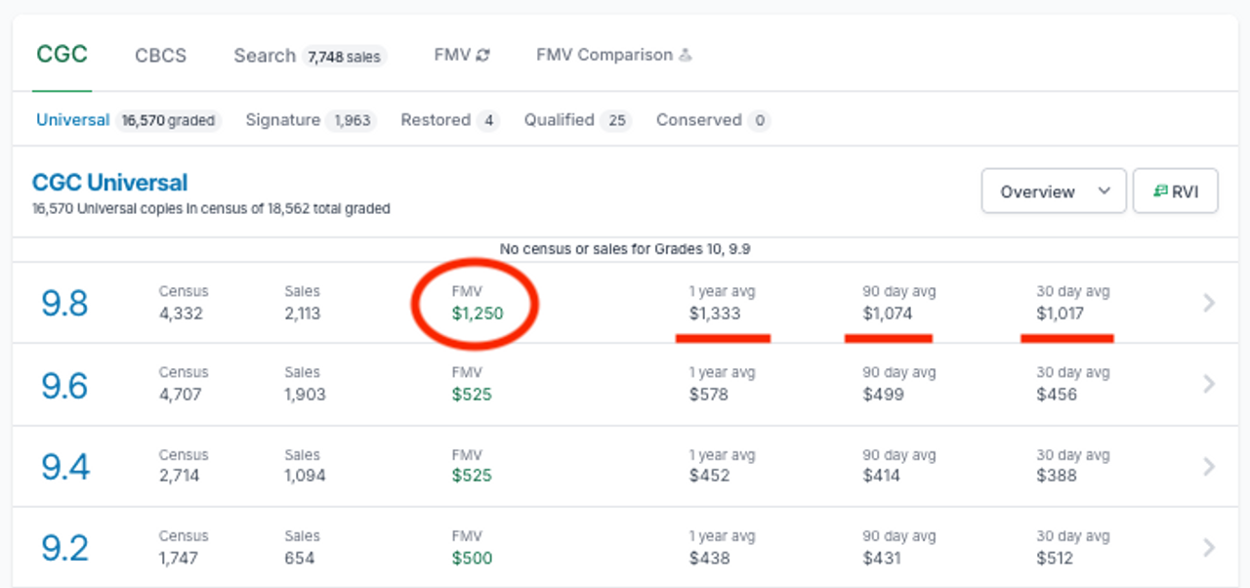Expand the 9.6 grade row chevron
The height and width of the screenshot is (588, 1250).
[x=1209, y=384]
